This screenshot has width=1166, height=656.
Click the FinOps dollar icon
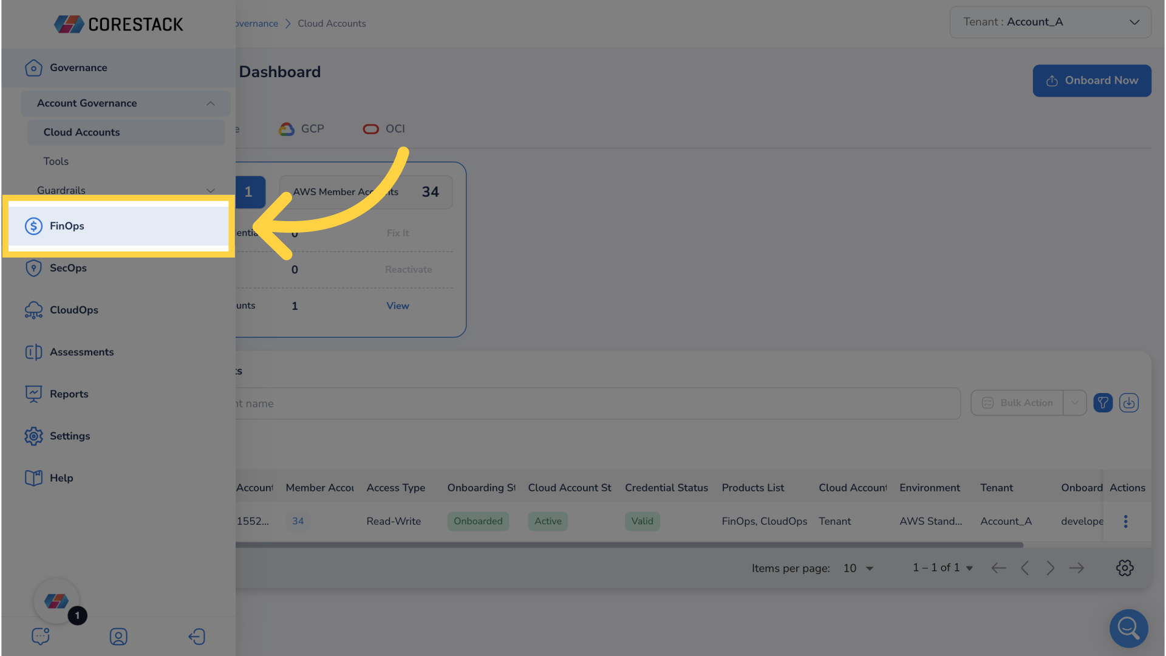point(33,226)
